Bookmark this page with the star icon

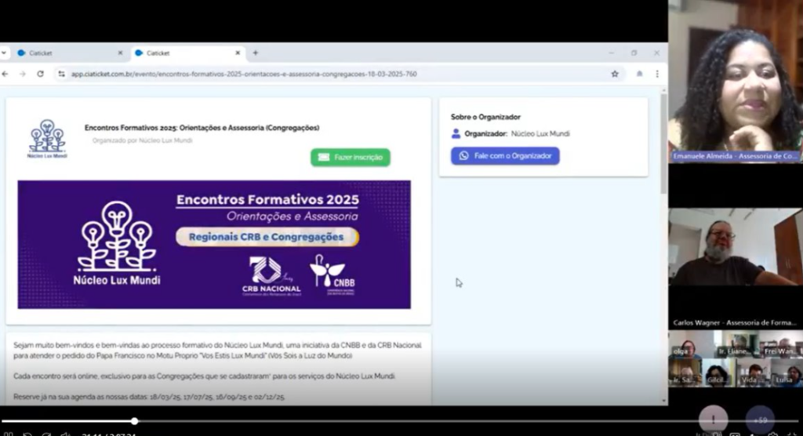615,74
